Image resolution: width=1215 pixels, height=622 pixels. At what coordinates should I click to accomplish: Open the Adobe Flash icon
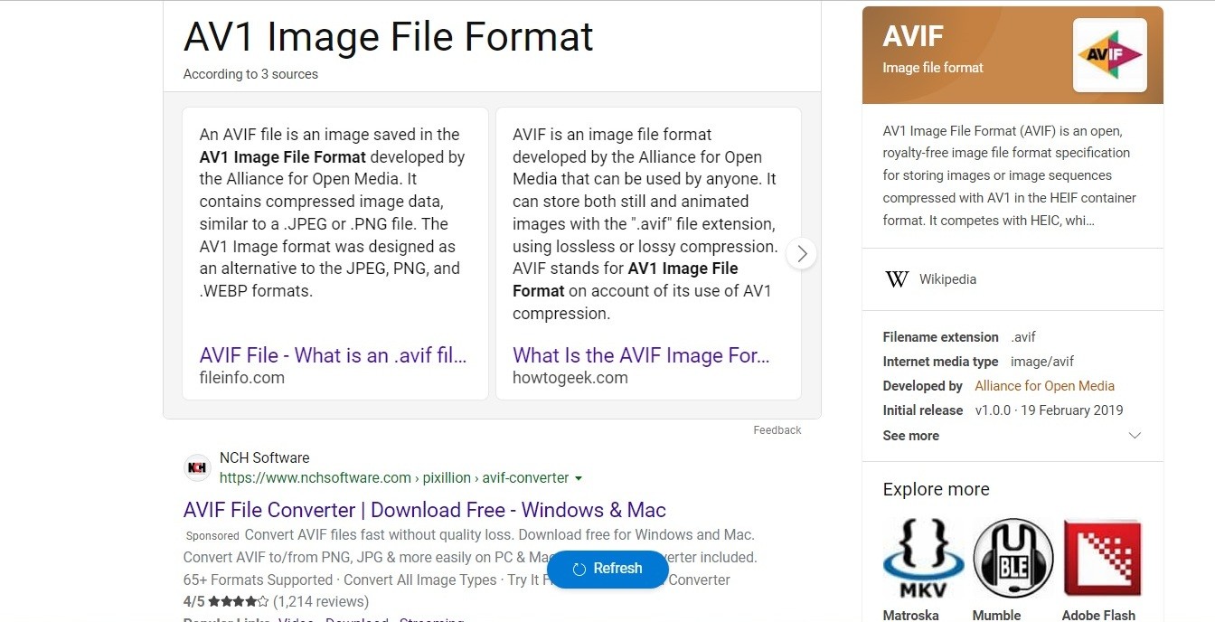point(1103,558)
